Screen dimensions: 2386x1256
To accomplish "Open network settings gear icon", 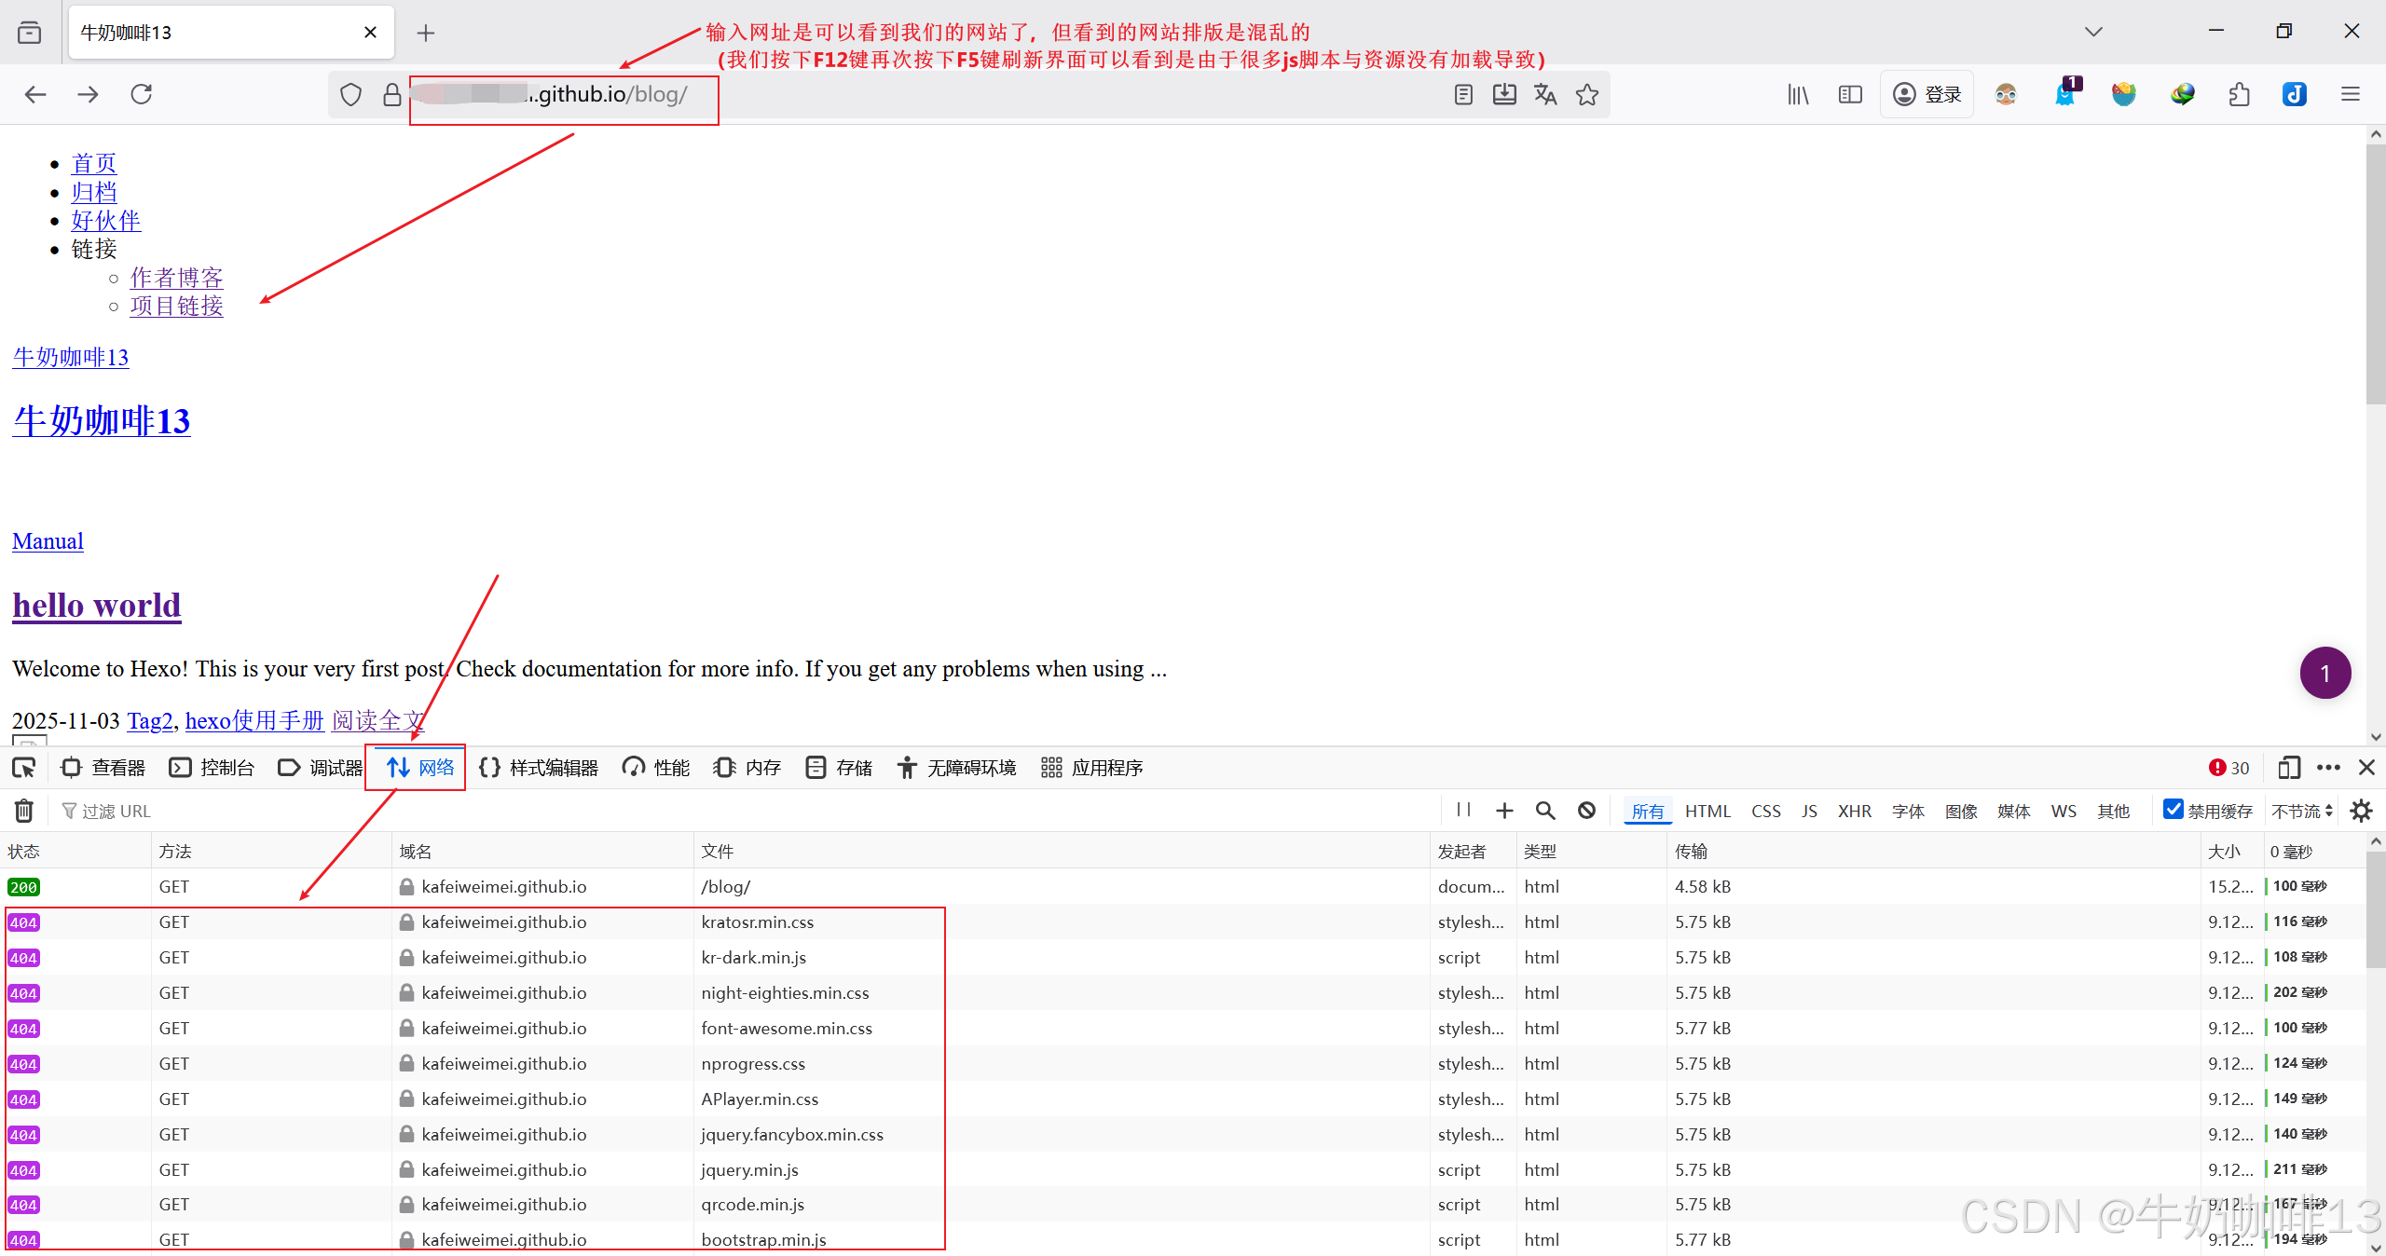I will click(x=2361, y=811).
